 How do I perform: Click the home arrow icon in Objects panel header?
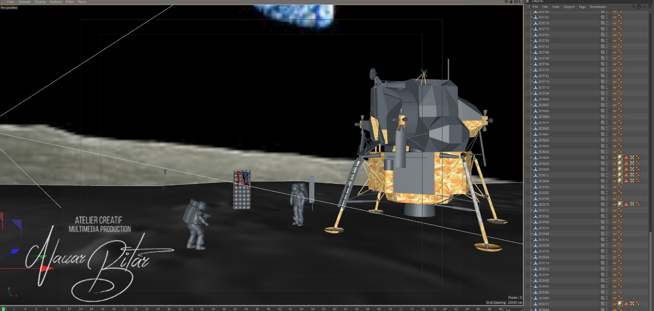639,7
